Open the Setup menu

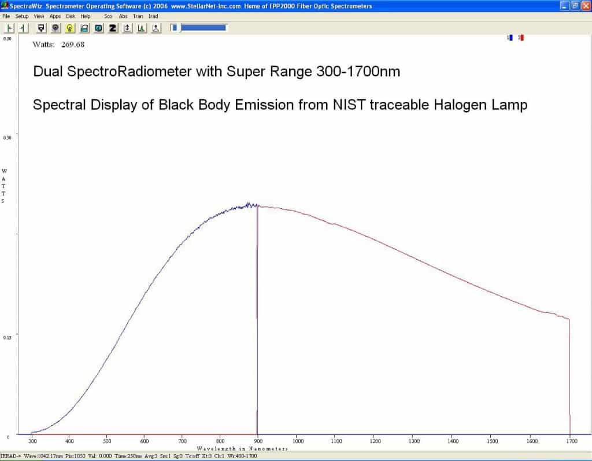21,16
